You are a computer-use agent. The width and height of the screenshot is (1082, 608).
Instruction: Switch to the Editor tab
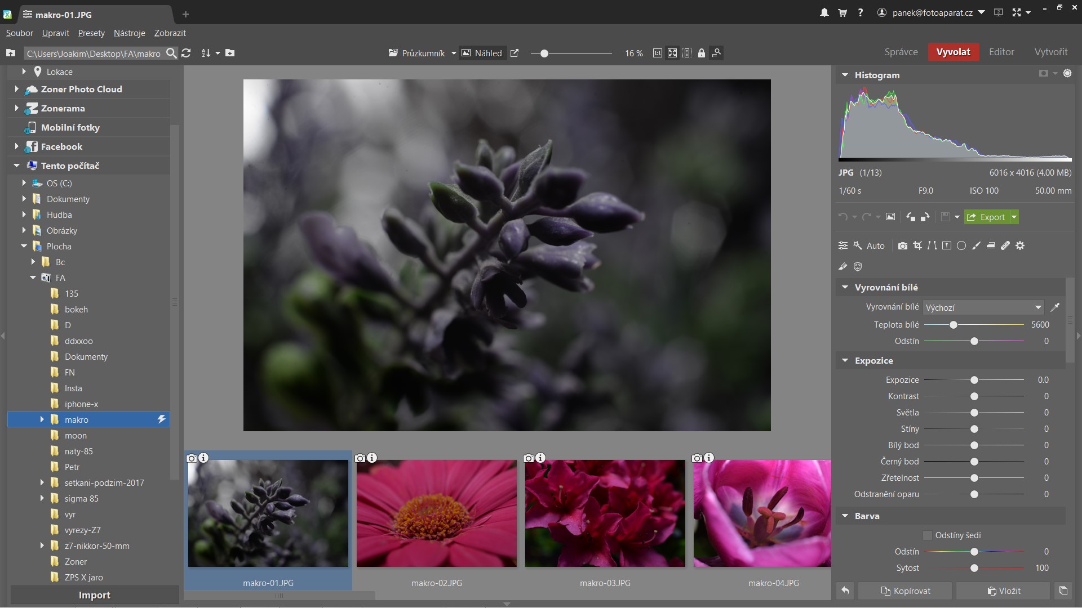click(x=1001, y=52)
